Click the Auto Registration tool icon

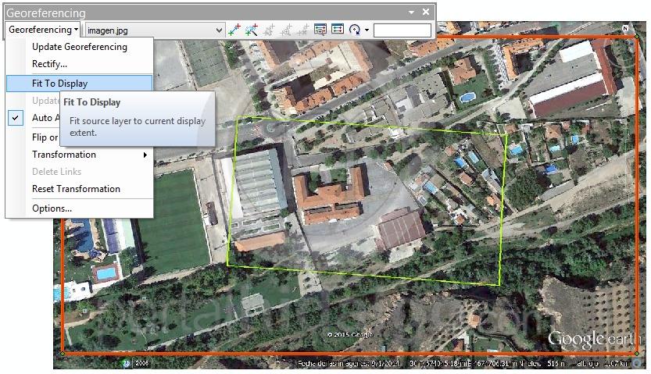[x=252, y=30]
